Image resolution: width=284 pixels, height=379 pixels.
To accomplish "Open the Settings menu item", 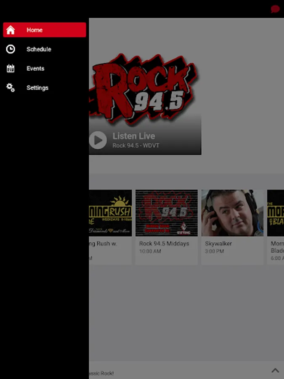I will pos(45,88).
